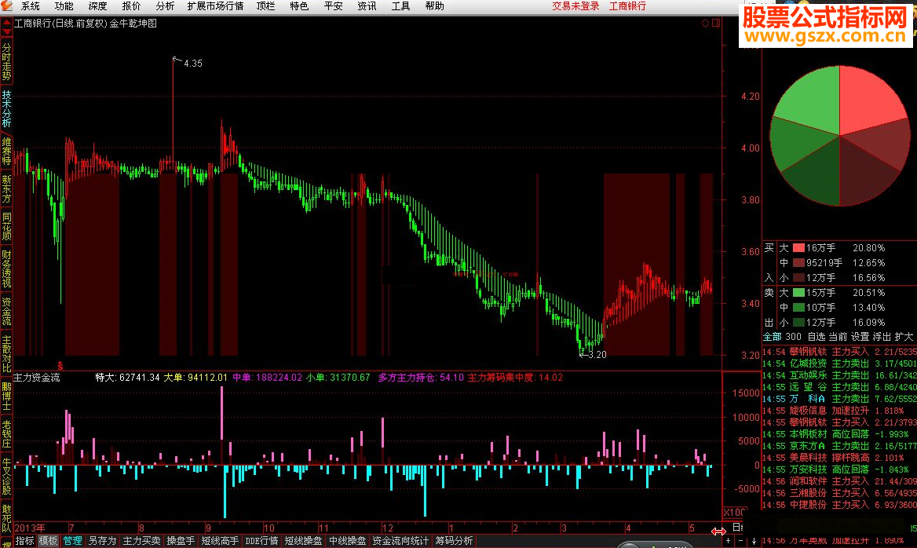Click the red up arrow in the left sidebar
Viewport: 917px width, 548px height.
[6, 24]
